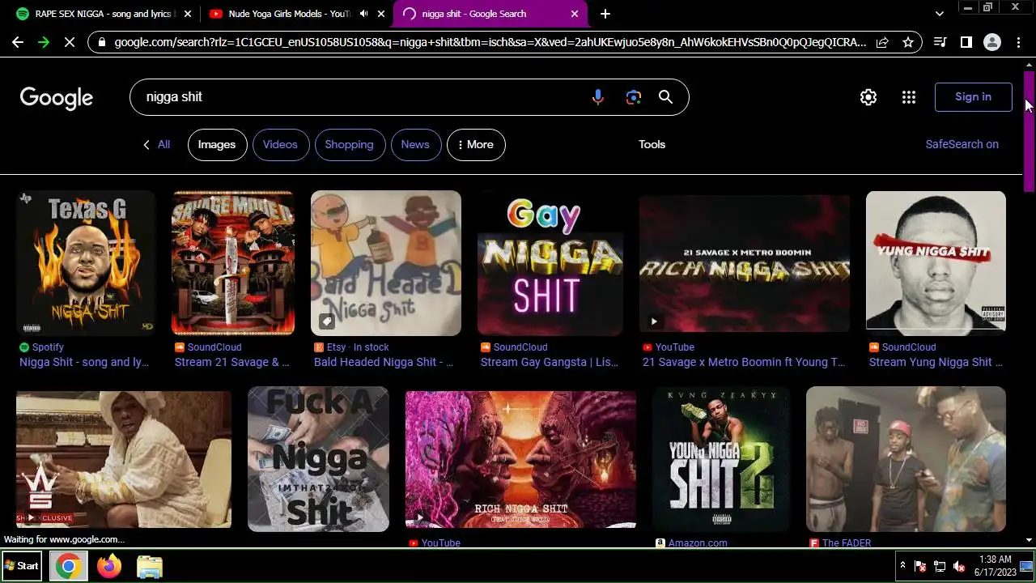The image size is (1036, 583).
Task: Open Chrome side panel icon
Action: 966,42
